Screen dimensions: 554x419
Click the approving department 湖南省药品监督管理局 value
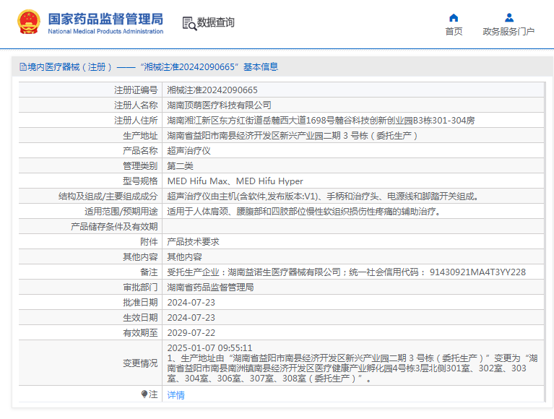click(x=210, y=288)
